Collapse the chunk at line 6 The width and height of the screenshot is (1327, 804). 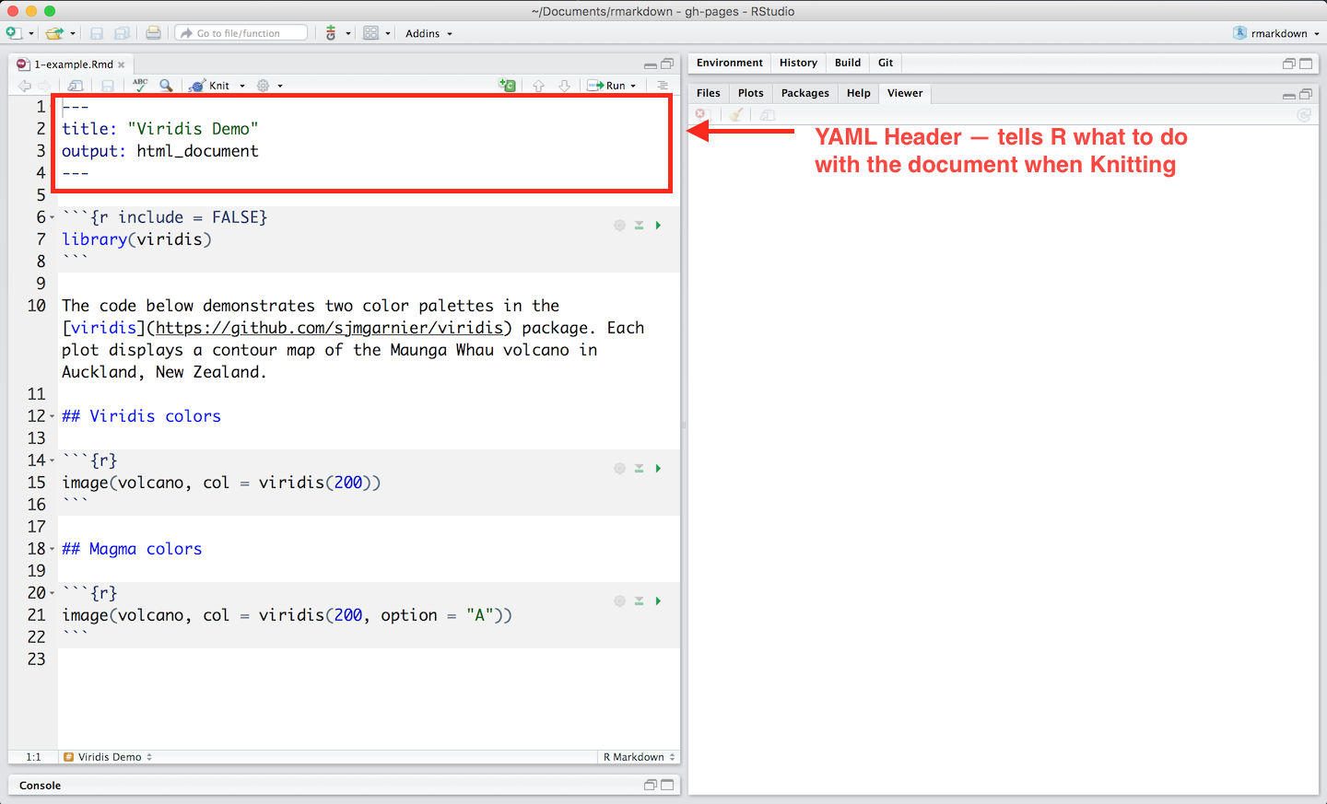[x=52, y=217]
